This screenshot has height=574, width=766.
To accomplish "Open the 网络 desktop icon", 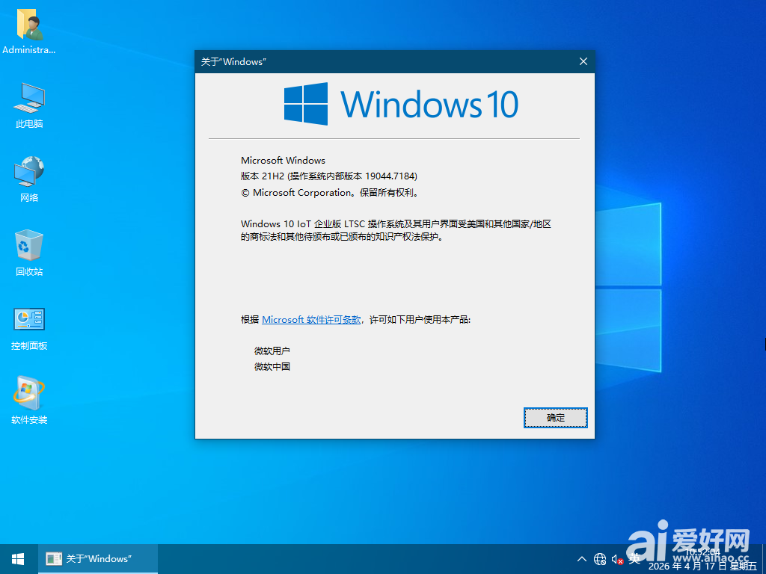I will pyautogui.click(x=29, y=179).
